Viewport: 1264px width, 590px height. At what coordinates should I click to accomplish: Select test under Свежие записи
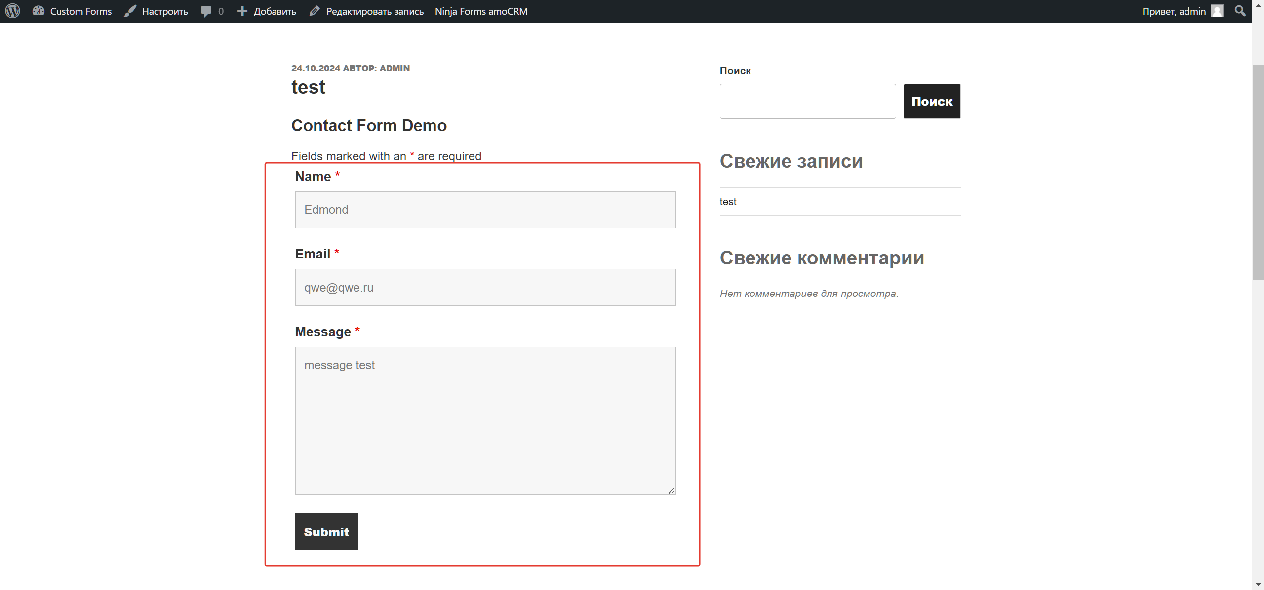(728, 201)
